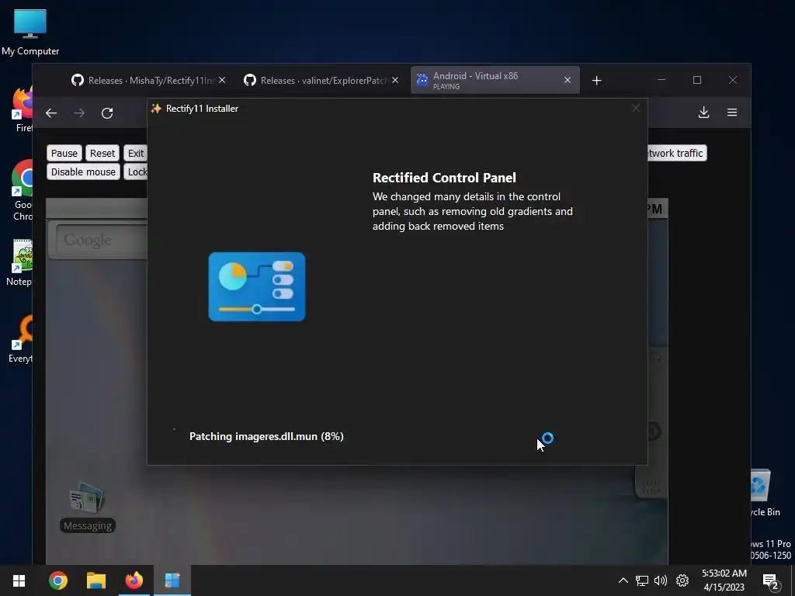Open the Firefox desktop shortcut
The height and width of the screenshot is (596, 795).
[23, 109]
